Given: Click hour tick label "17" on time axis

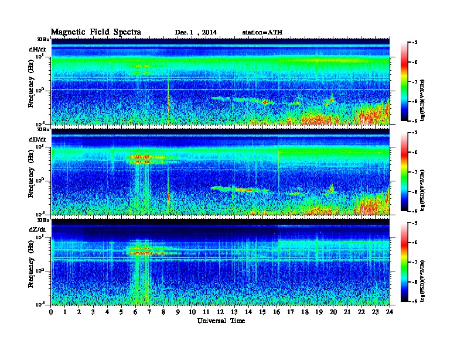Looking at the screenshot, I should tap(291, 312).
